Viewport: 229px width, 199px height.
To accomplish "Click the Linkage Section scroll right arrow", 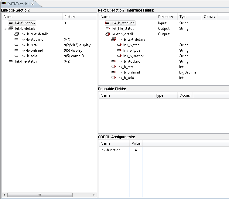I will [x=94, y=195].
